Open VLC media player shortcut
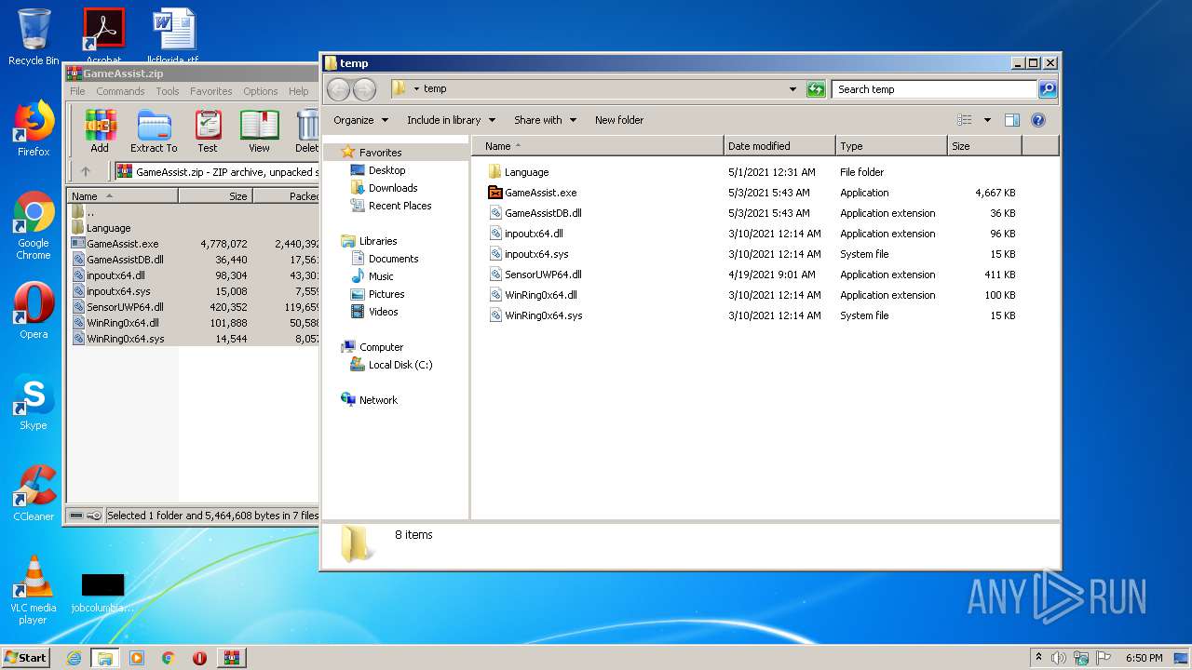This screenshot has height=670, width=1192. coord(34,590)
